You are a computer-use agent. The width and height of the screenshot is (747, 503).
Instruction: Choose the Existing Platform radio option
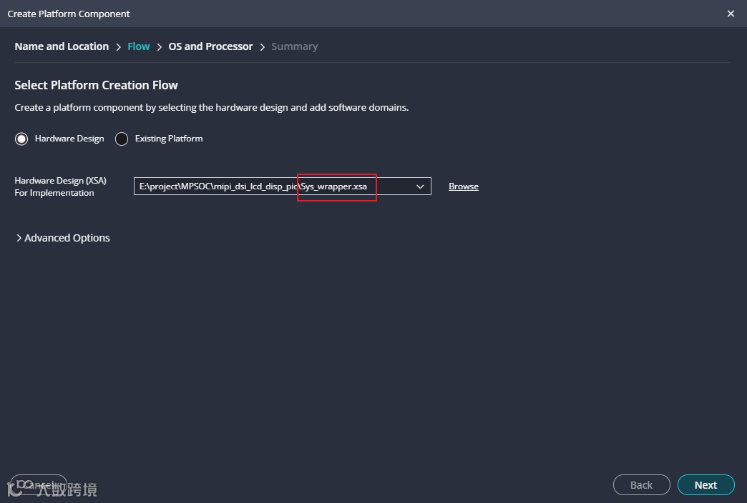click(122, 139)
